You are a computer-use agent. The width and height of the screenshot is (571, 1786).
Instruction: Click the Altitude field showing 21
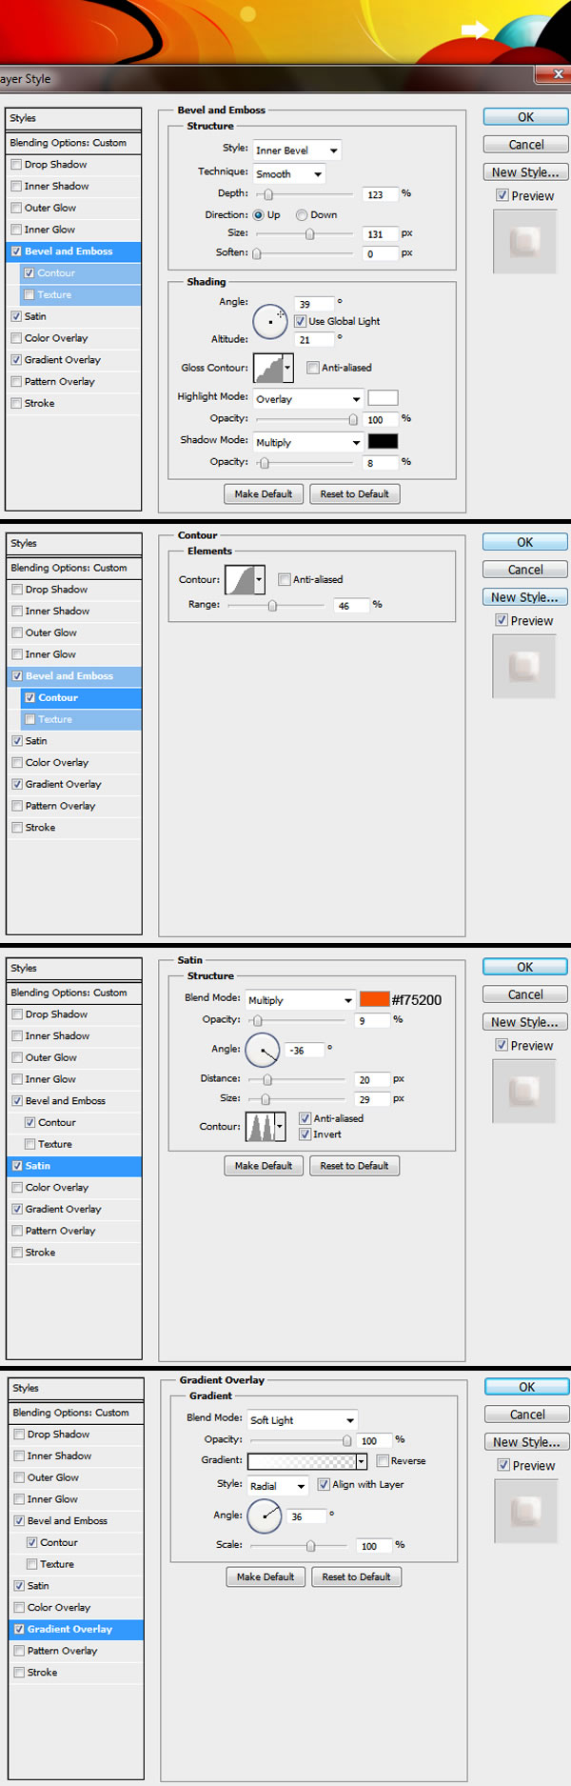(315, 340)
